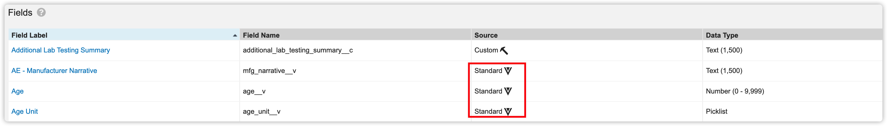The height and width of the screenshot is (126, 887).
Task: Open the Age field link
Action: point(17,92)
